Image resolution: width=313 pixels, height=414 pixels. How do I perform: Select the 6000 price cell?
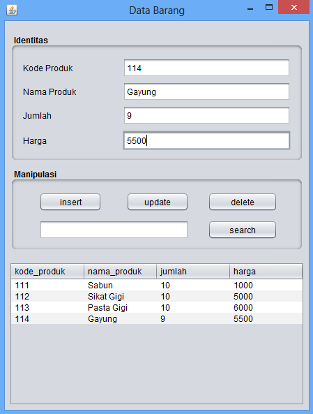pos(266,307)
